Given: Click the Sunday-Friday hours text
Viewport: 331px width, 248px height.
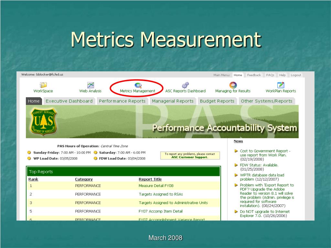Looking at the screenshot, I should click(62, 152).
